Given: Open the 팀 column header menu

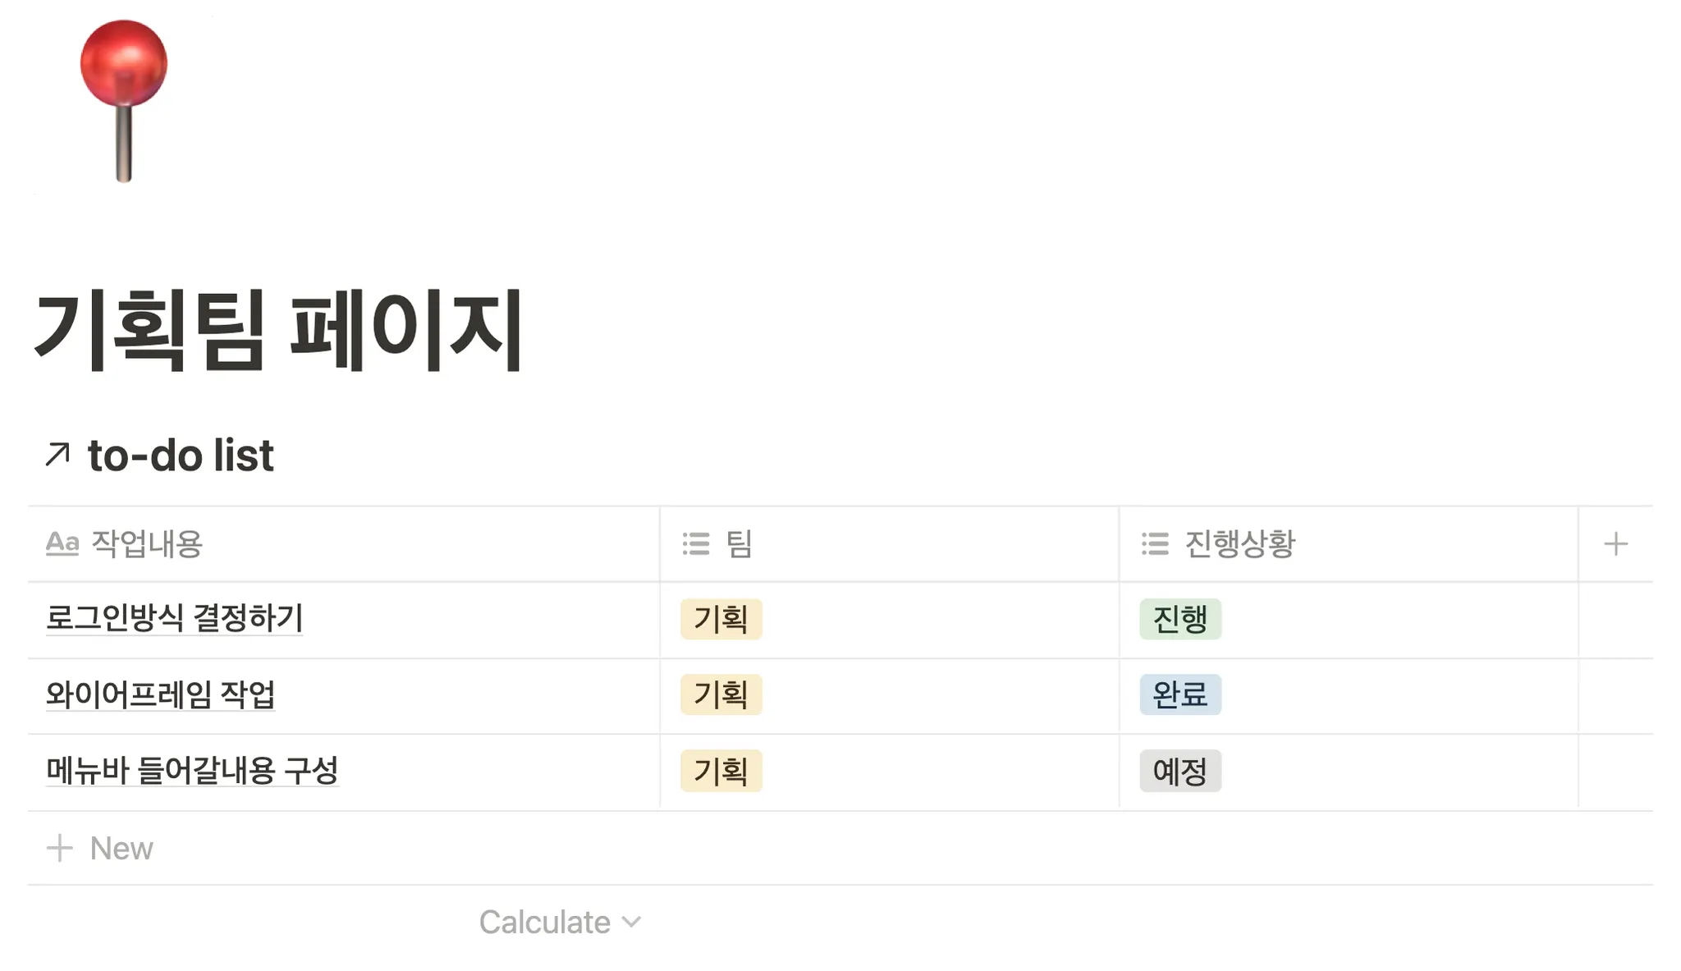Looking at the screenshot, I should point(739,543).
